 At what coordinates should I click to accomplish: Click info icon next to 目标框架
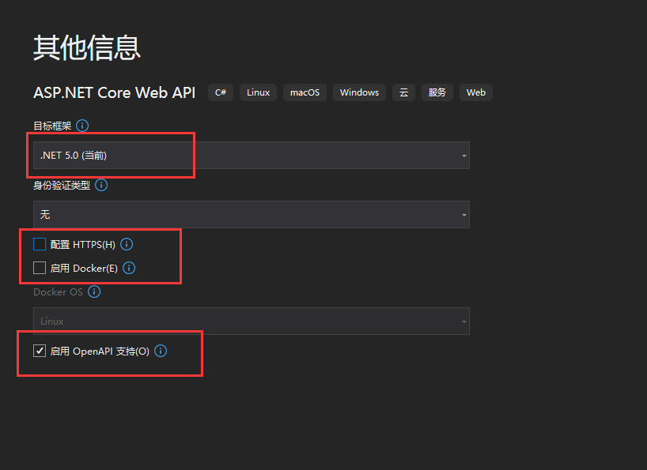coord(82,126)
